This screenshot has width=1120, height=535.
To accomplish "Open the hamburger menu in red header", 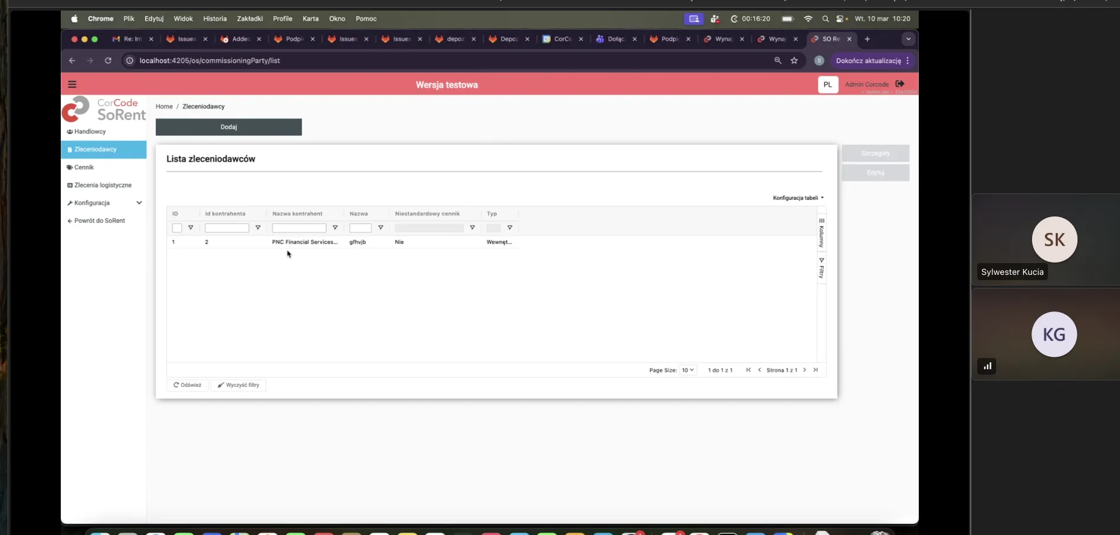I will tap(72, 84).
